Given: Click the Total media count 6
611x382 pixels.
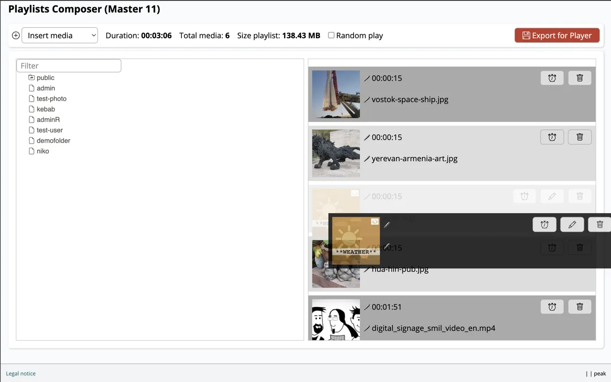Looking at the screenshot, I should (227, 35).
